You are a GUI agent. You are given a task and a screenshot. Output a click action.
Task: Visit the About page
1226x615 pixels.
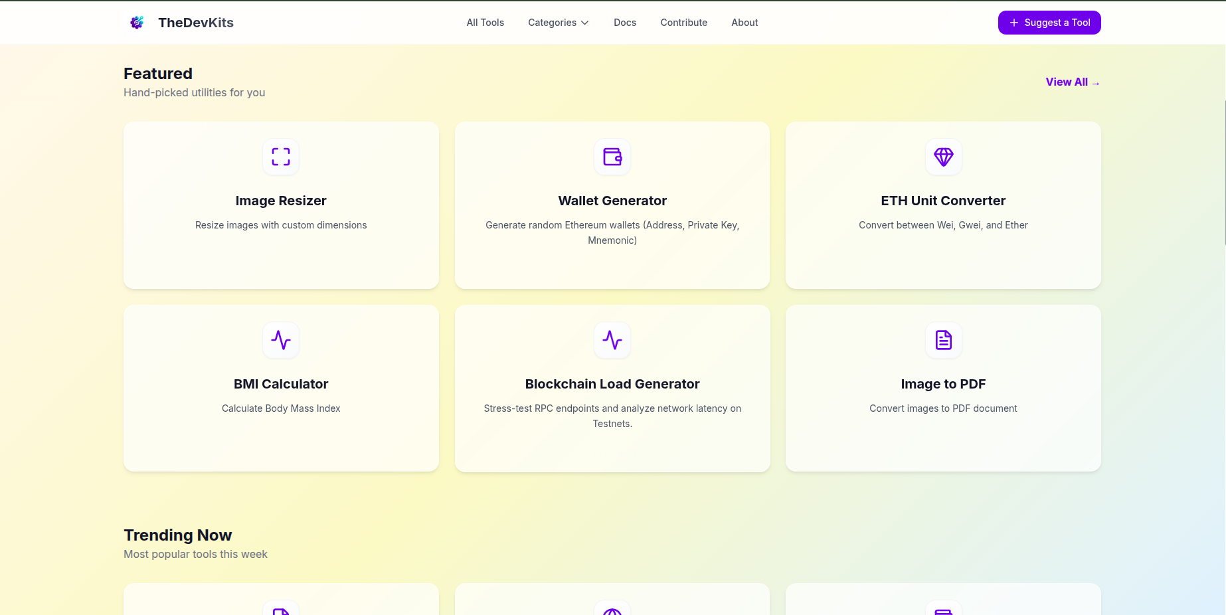point(744,22)
